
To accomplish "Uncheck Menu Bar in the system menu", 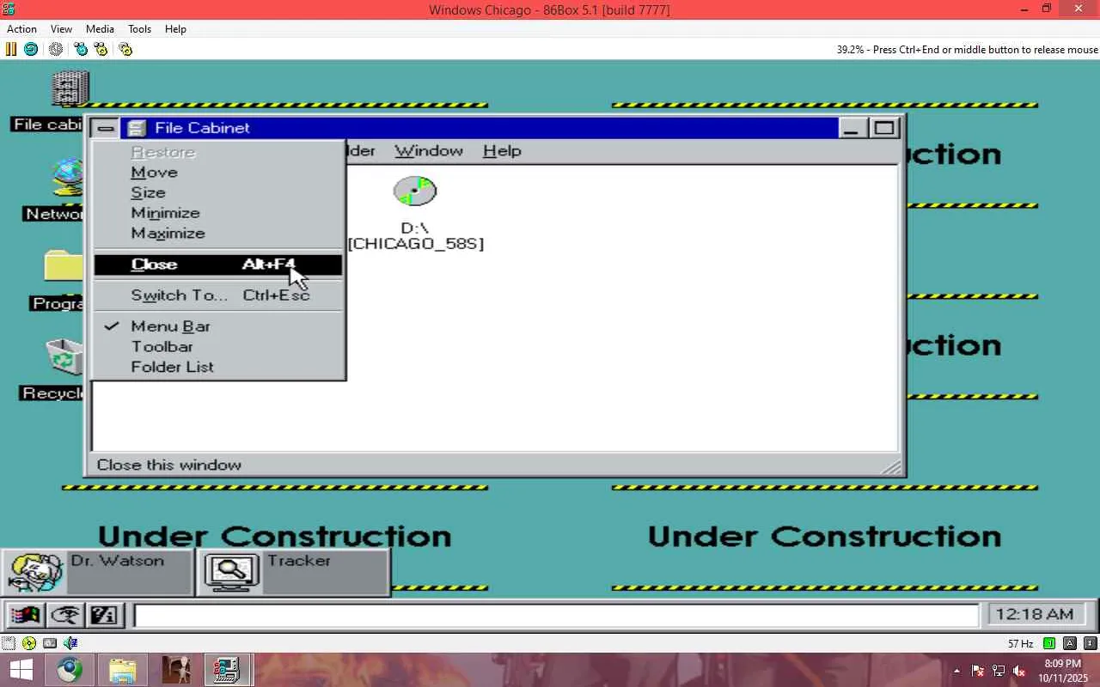I will coord(218,326).
